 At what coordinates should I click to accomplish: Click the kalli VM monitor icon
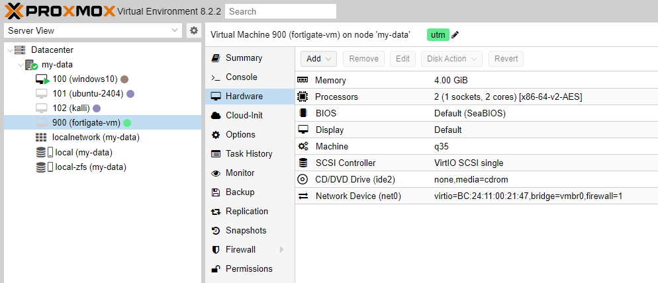(x=41, y=108)
